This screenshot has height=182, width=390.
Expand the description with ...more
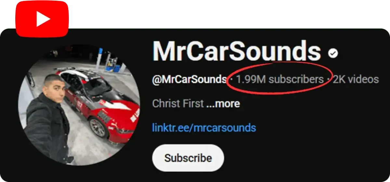pos(223,104)
